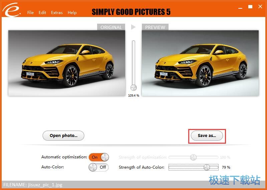Maximize the application window
This screenshot has width=267, height=190.
pyautogui.click(x=250, y=7)
